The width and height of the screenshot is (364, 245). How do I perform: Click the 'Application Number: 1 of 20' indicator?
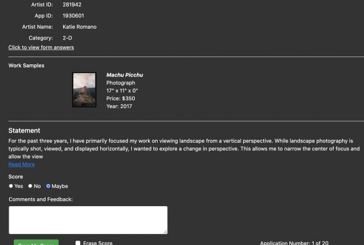click(294, 243)
